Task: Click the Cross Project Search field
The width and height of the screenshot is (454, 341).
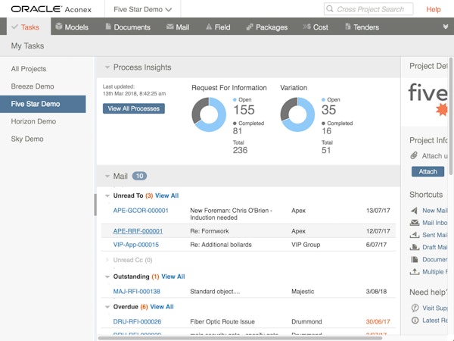Action: 368,9
